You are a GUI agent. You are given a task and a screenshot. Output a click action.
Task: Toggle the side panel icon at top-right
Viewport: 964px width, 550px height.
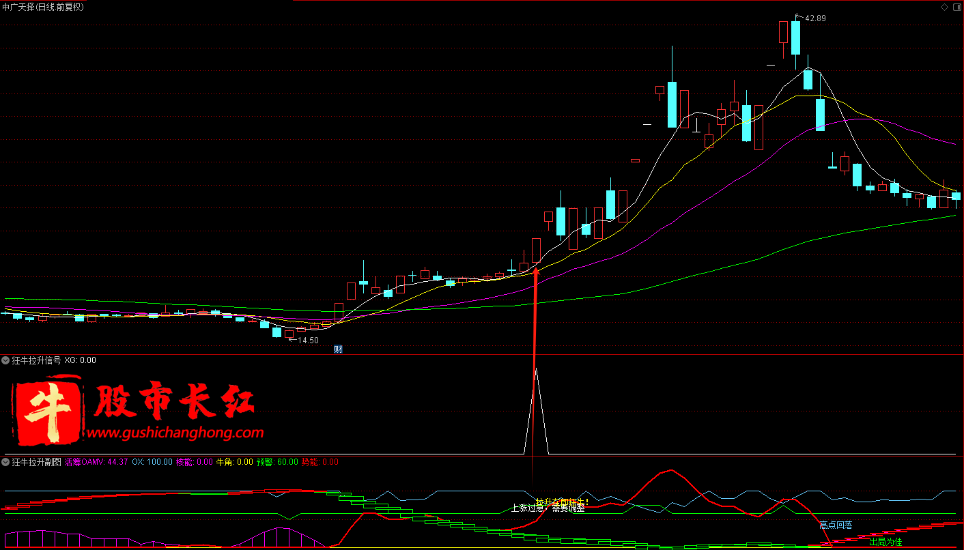click(956, 7)
